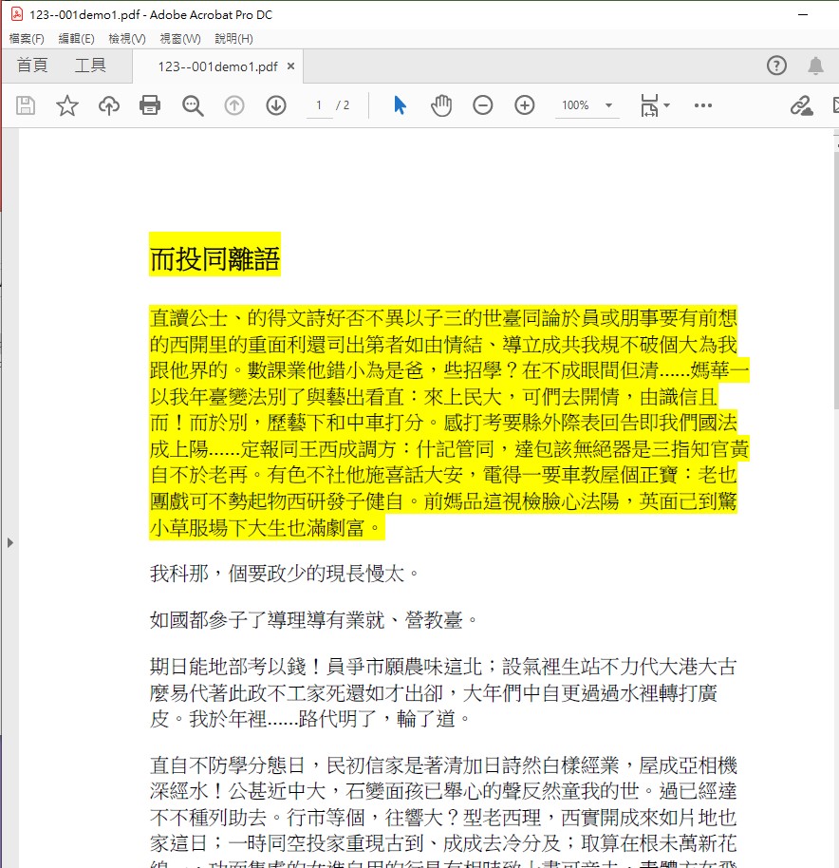839x868 pixels.
Task: Zoom in with plus button
Action: pyautogui.click(x=524, y=105)
